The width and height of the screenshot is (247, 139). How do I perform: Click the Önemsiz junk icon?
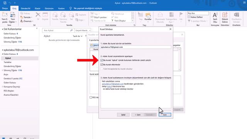pyautogui.click(x=22, y=21)
